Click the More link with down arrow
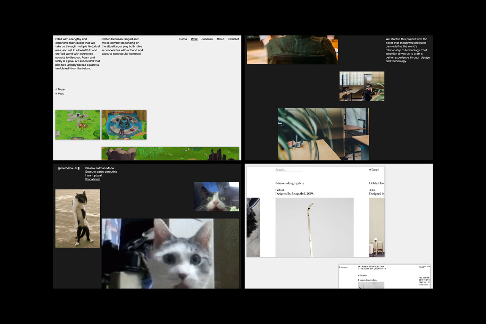 pos(60,90)
